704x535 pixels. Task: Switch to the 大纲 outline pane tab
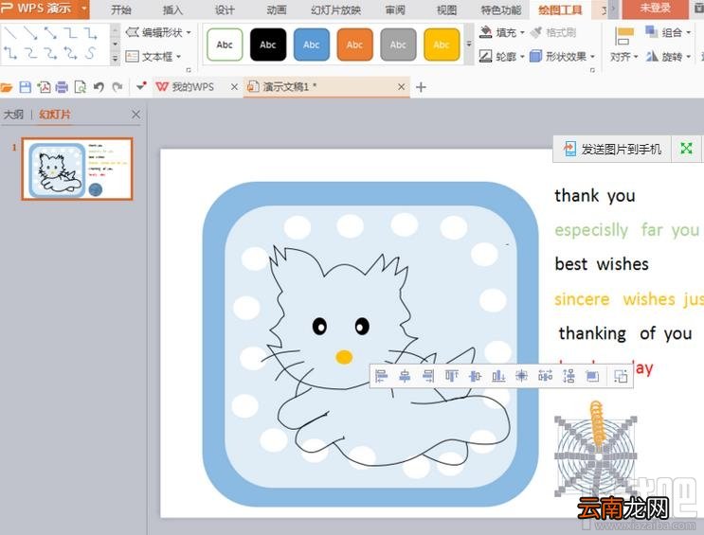click(x=13, y=115)
